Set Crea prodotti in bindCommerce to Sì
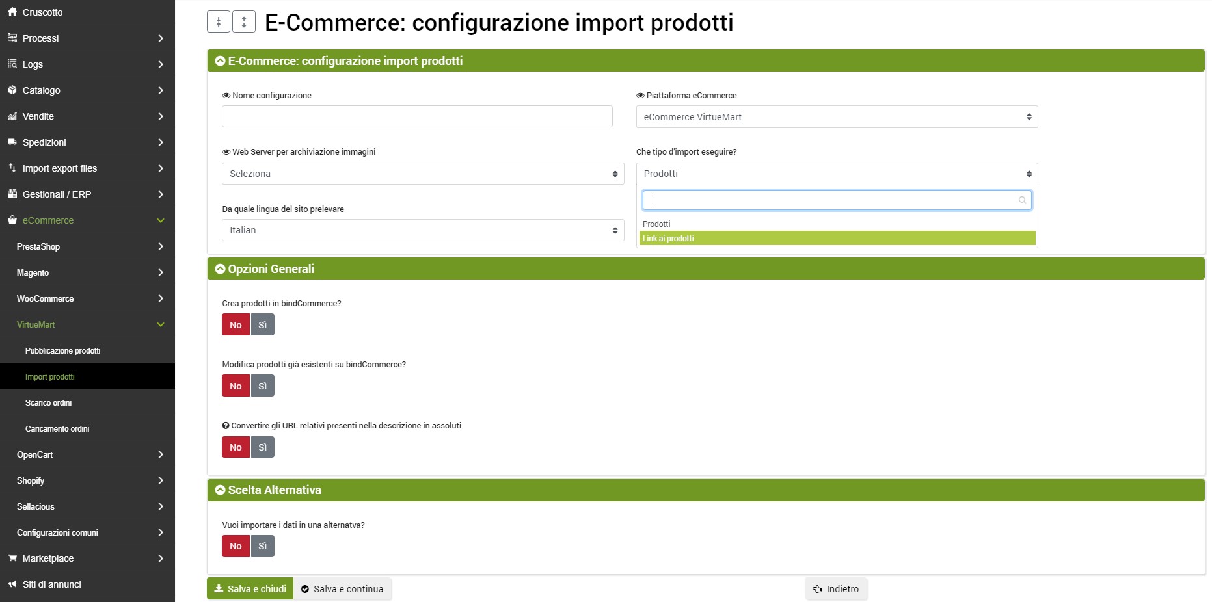 point(262,325)
